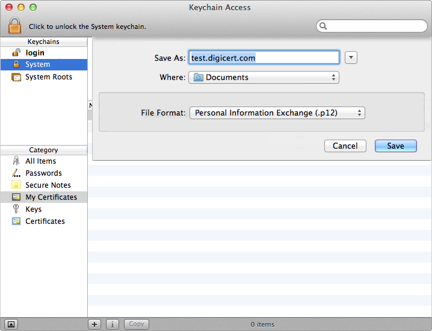The height and width of the screenshot is (331, 432).
Task: Click the info button in bottom bar
Action: tap(113, 324)
